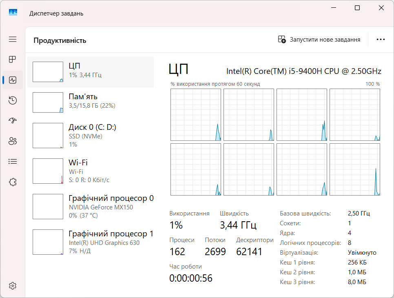Screen dimensions: 394x298
Task: Open the Details list icon
Action: (x=13, y=161)
